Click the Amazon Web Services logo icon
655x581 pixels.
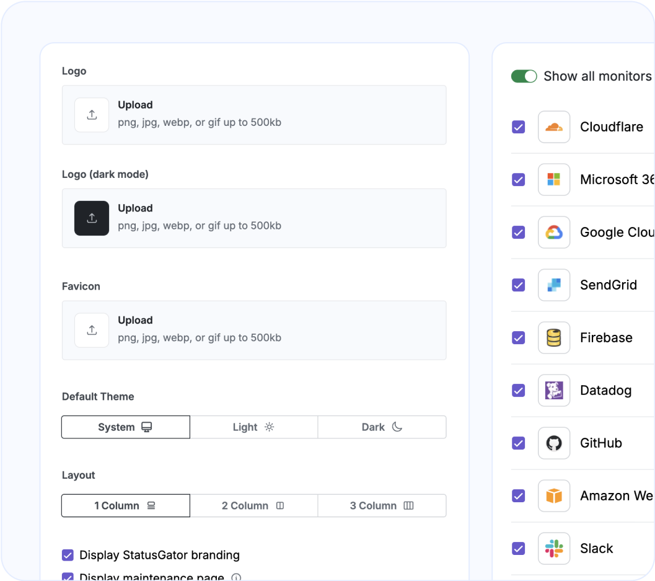coord(553,496)
